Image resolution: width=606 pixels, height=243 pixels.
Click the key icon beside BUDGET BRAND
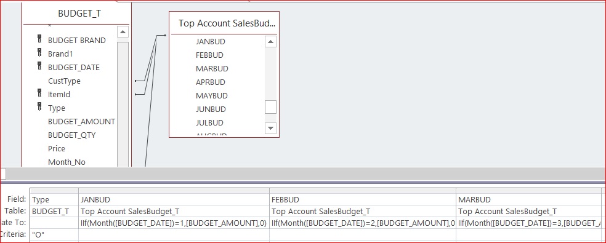39,39
